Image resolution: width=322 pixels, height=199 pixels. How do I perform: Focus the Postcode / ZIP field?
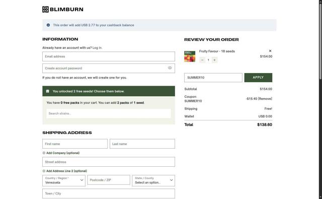coord(109,180)
